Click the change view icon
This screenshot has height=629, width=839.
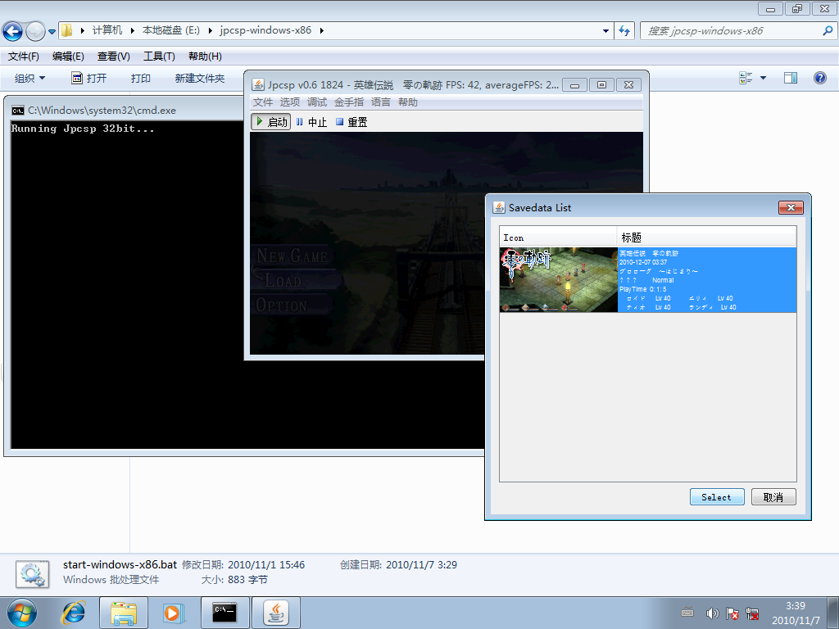tap(746, 78)
